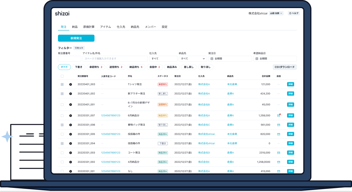Screen dimensions: 352x192
Task: Go to the アイテム tab
Action: pos(106,27)
